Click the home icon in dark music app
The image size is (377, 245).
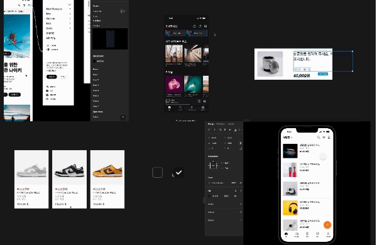click(x=169, y=108)
